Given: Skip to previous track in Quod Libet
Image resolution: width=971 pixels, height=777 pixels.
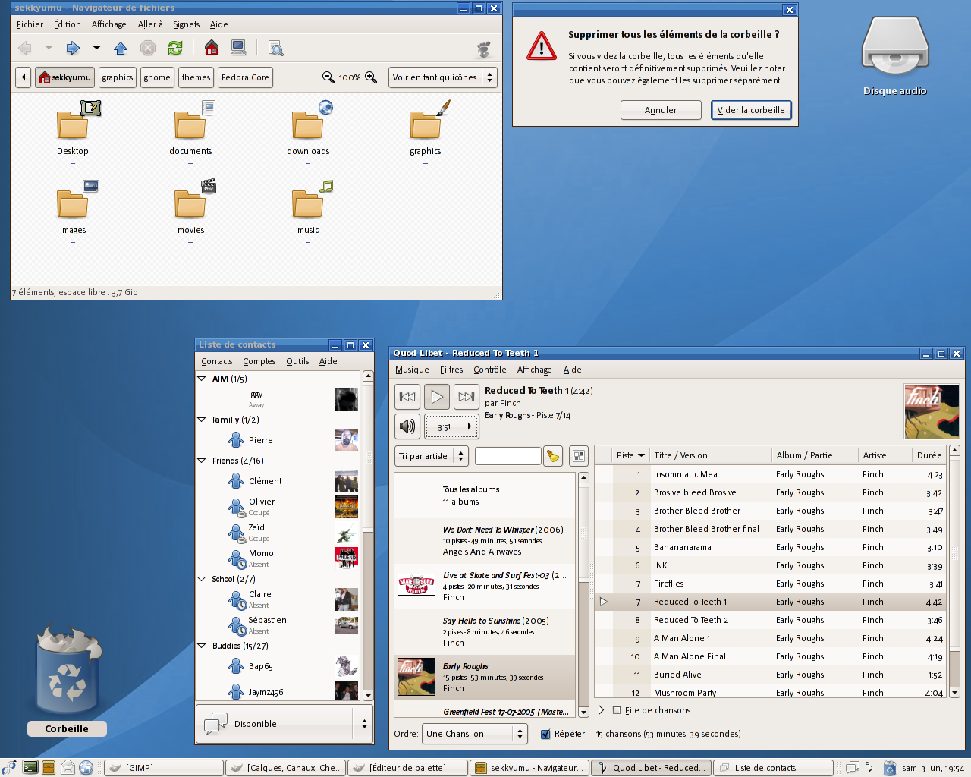Looking at the screenshot, I should pyautogui.click(x=407, y=397).
